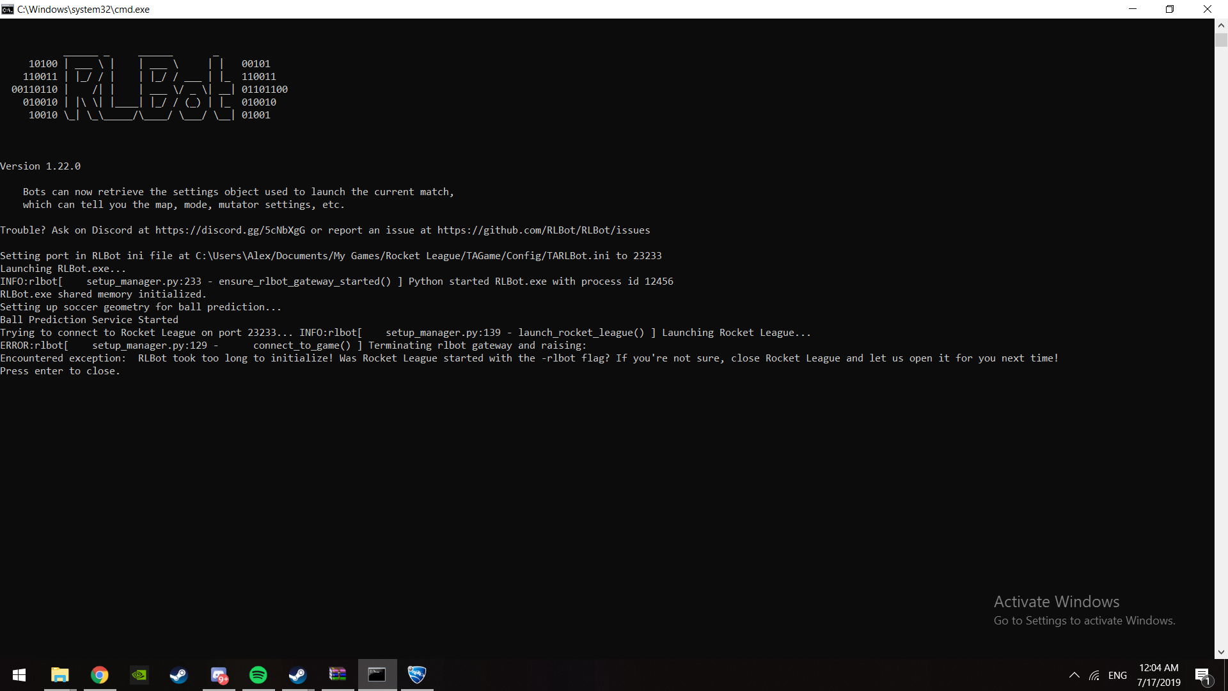Screen dimensions: 1228x691
Task: Open Spotify from the taskbar
Action: [258, 675]
